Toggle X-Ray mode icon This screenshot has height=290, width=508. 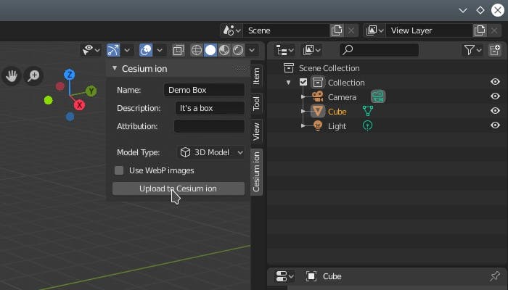coord(179,50)
